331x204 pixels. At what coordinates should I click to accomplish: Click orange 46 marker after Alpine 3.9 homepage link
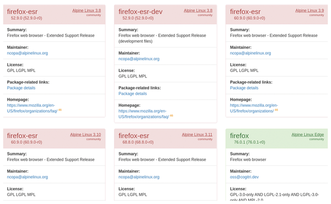pos(276,110)
